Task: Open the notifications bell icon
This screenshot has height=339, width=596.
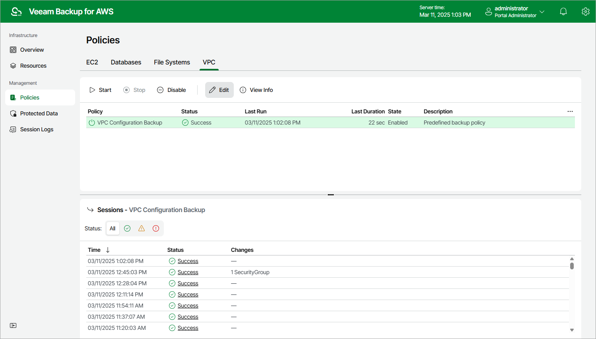Action: [x=563, y=12]
